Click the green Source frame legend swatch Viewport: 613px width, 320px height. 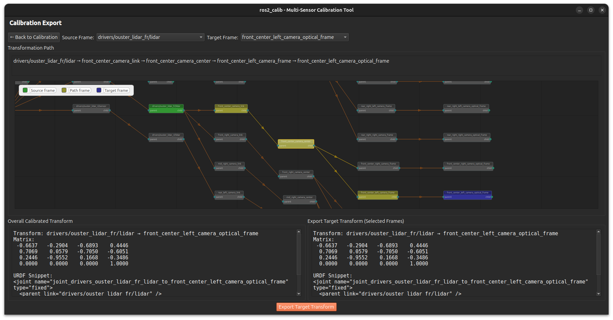(x=25, y=90)
